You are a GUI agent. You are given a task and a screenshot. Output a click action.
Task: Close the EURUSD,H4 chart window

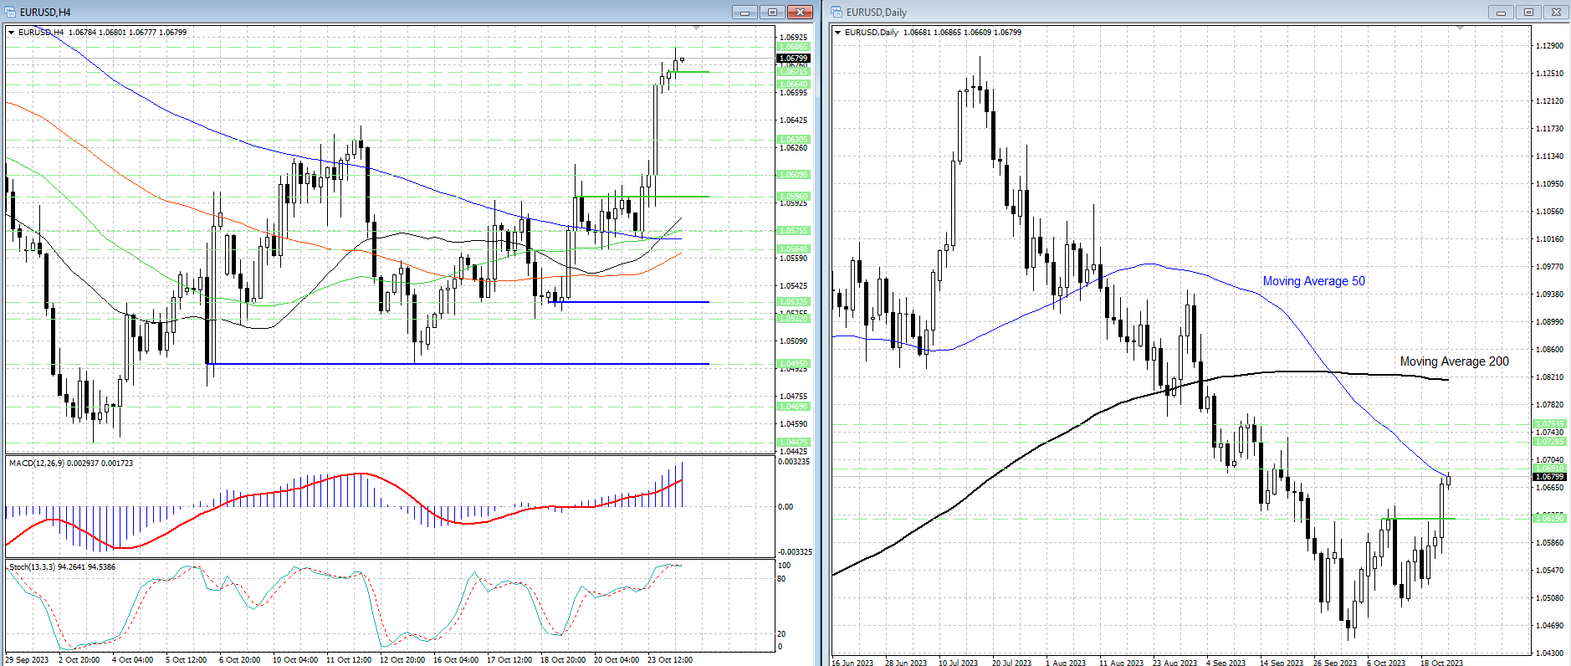coord(800,12)
